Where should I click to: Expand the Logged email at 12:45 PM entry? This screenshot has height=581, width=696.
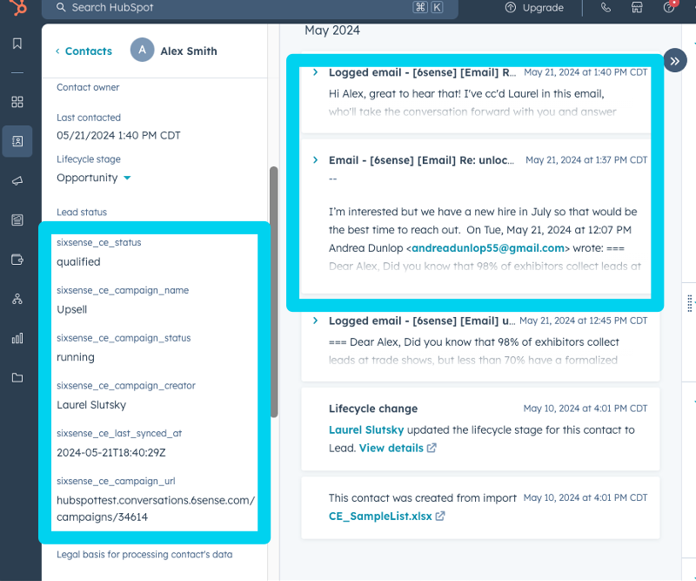(x=315, y=320)
